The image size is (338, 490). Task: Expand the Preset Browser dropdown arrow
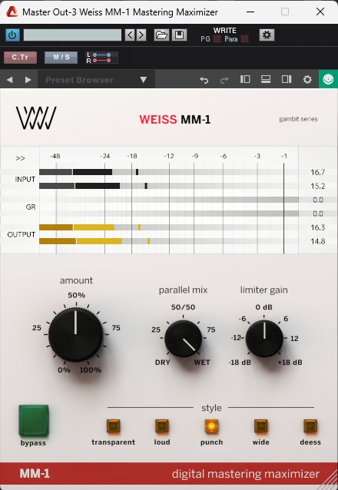pos(143,80)
